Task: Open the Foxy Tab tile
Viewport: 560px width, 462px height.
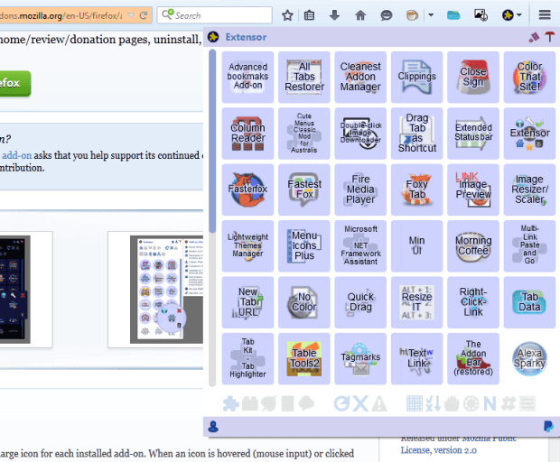Action: click(x=416, y=189)
